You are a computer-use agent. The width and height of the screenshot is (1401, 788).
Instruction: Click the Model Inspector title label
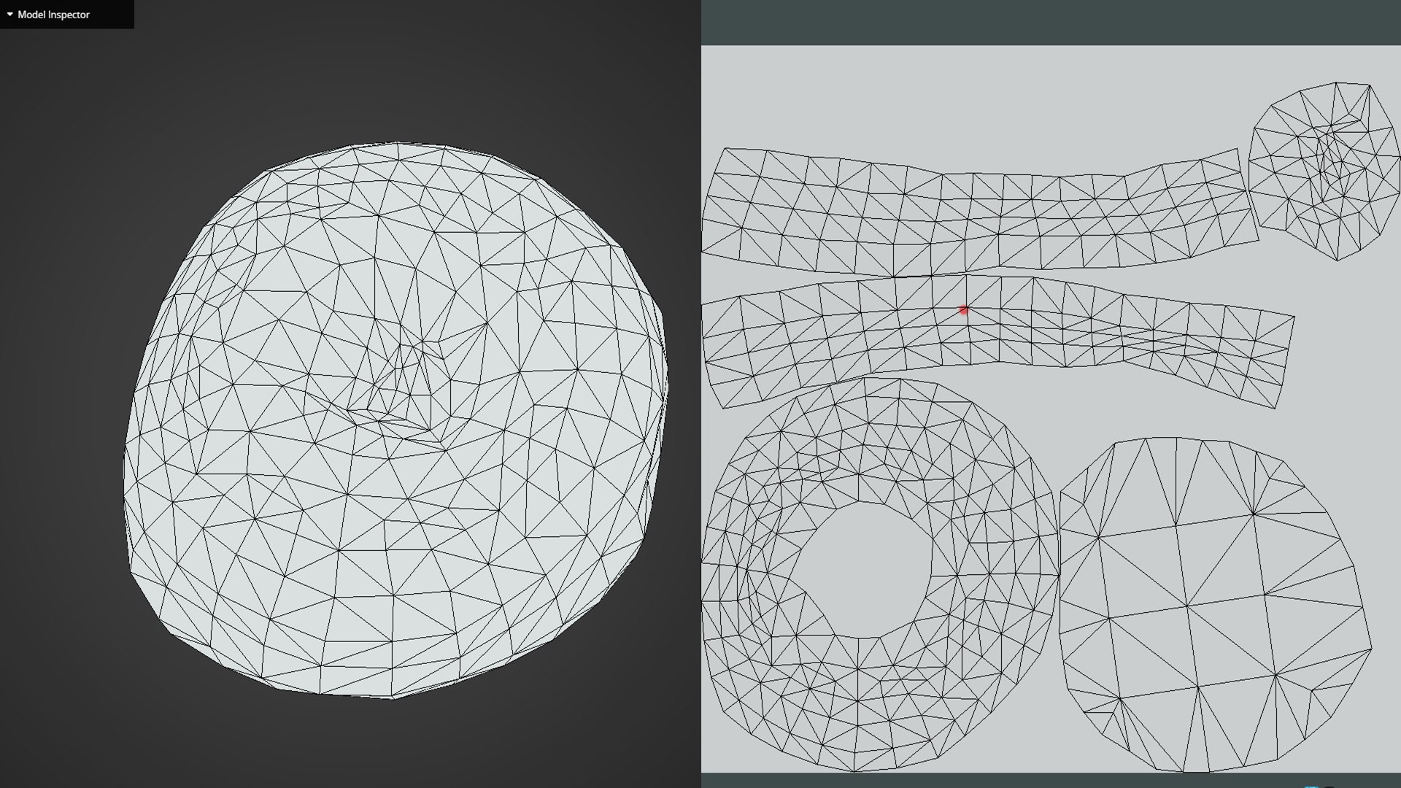coord(53,15)
